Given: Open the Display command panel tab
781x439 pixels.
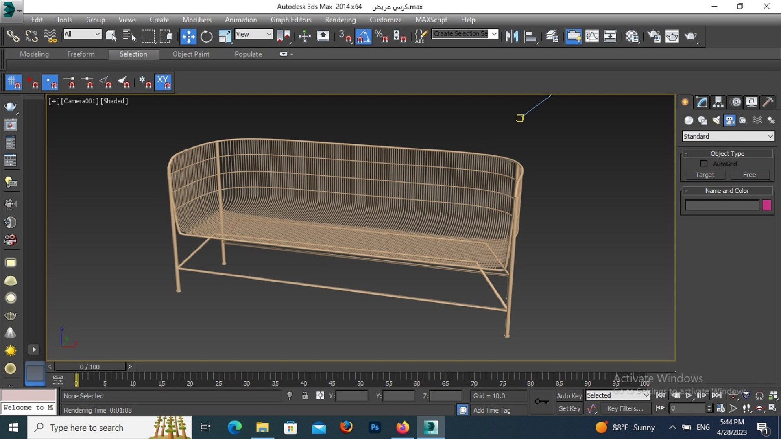Looking at the screenshot, I should coord(751,102).
